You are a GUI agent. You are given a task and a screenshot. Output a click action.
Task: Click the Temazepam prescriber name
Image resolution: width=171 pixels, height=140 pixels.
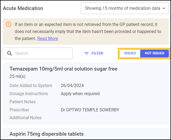point(90,110)
